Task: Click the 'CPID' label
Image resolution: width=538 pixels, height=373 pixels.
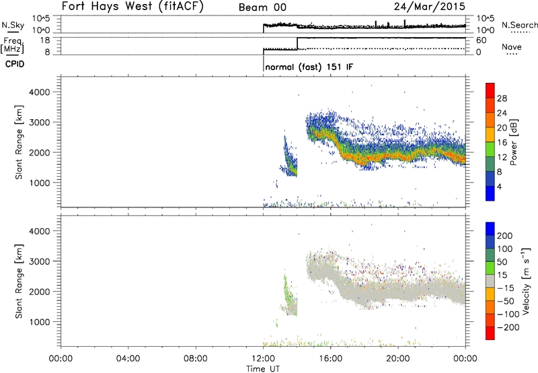Action: pyautogui.click(x=15, y=64)
